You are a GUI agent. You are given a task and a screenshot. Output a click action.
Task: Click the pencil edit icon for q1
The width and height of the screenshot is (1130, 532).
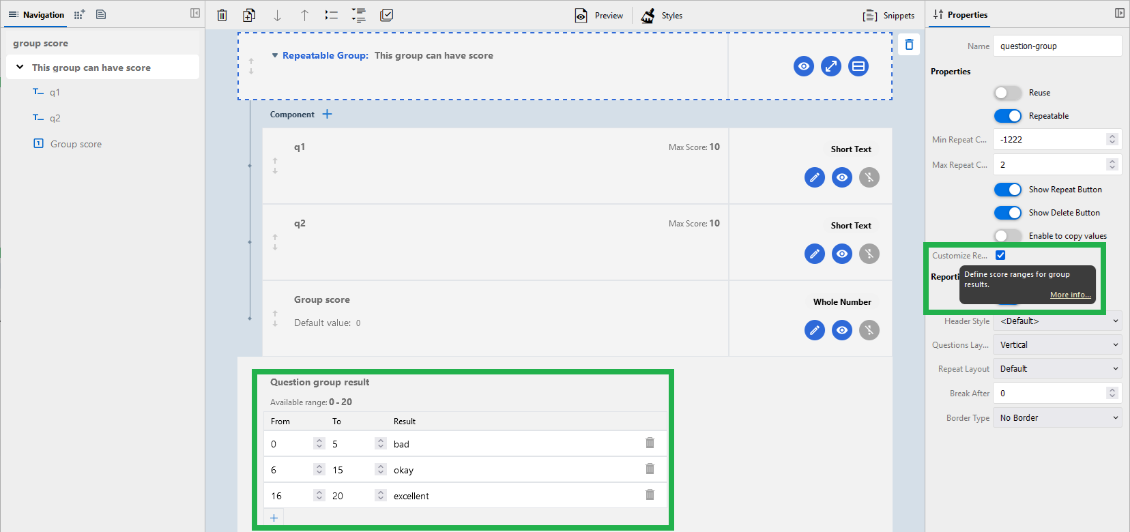tap(814, 177)
